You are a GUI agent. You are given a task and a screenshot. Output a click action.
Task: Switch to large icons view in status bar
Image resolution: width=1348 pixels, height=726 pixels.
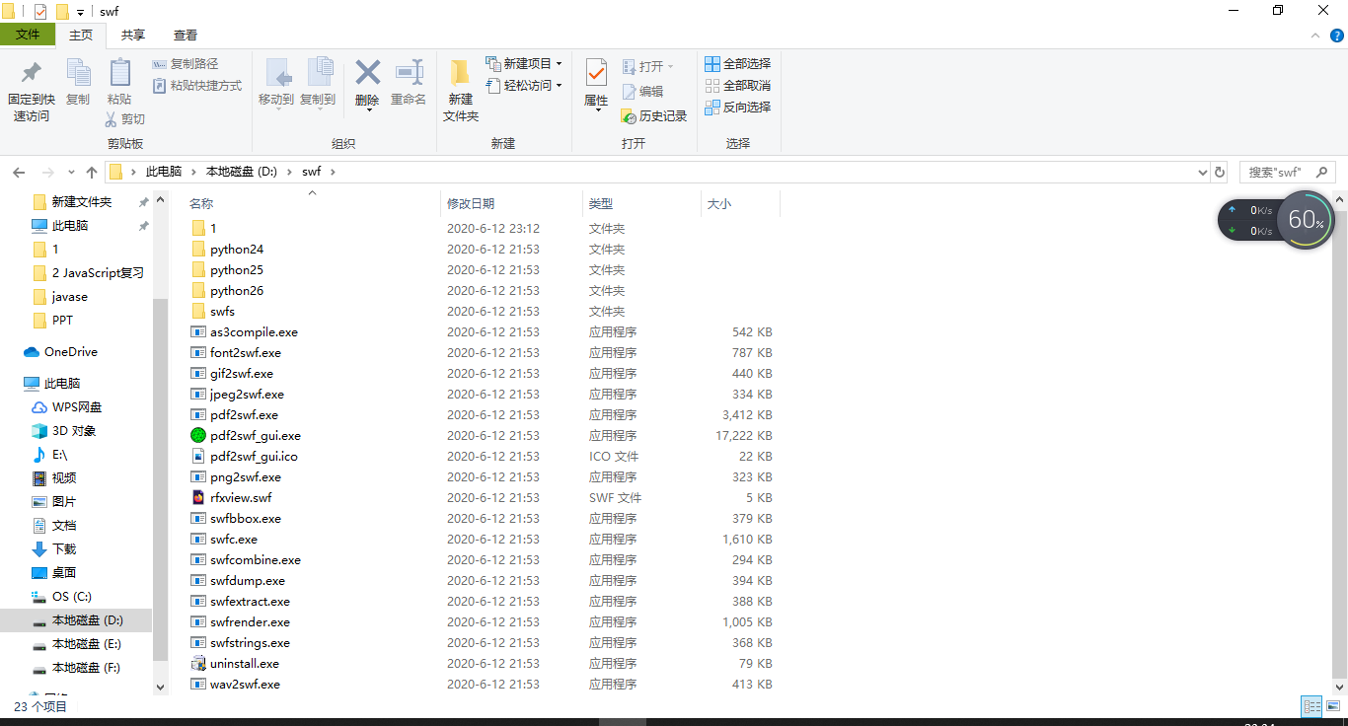click(1332, 706)
